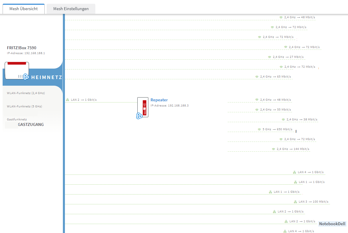
Task: Click LAN 2 icon beside NotebookDell
Action: pyautogui.click(x=286, y=221)
